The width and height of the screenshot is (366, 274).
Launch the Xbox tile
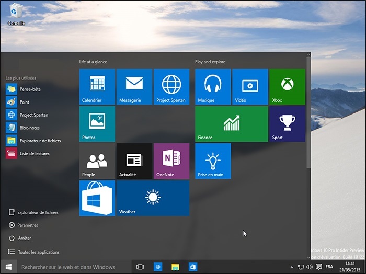288,87
